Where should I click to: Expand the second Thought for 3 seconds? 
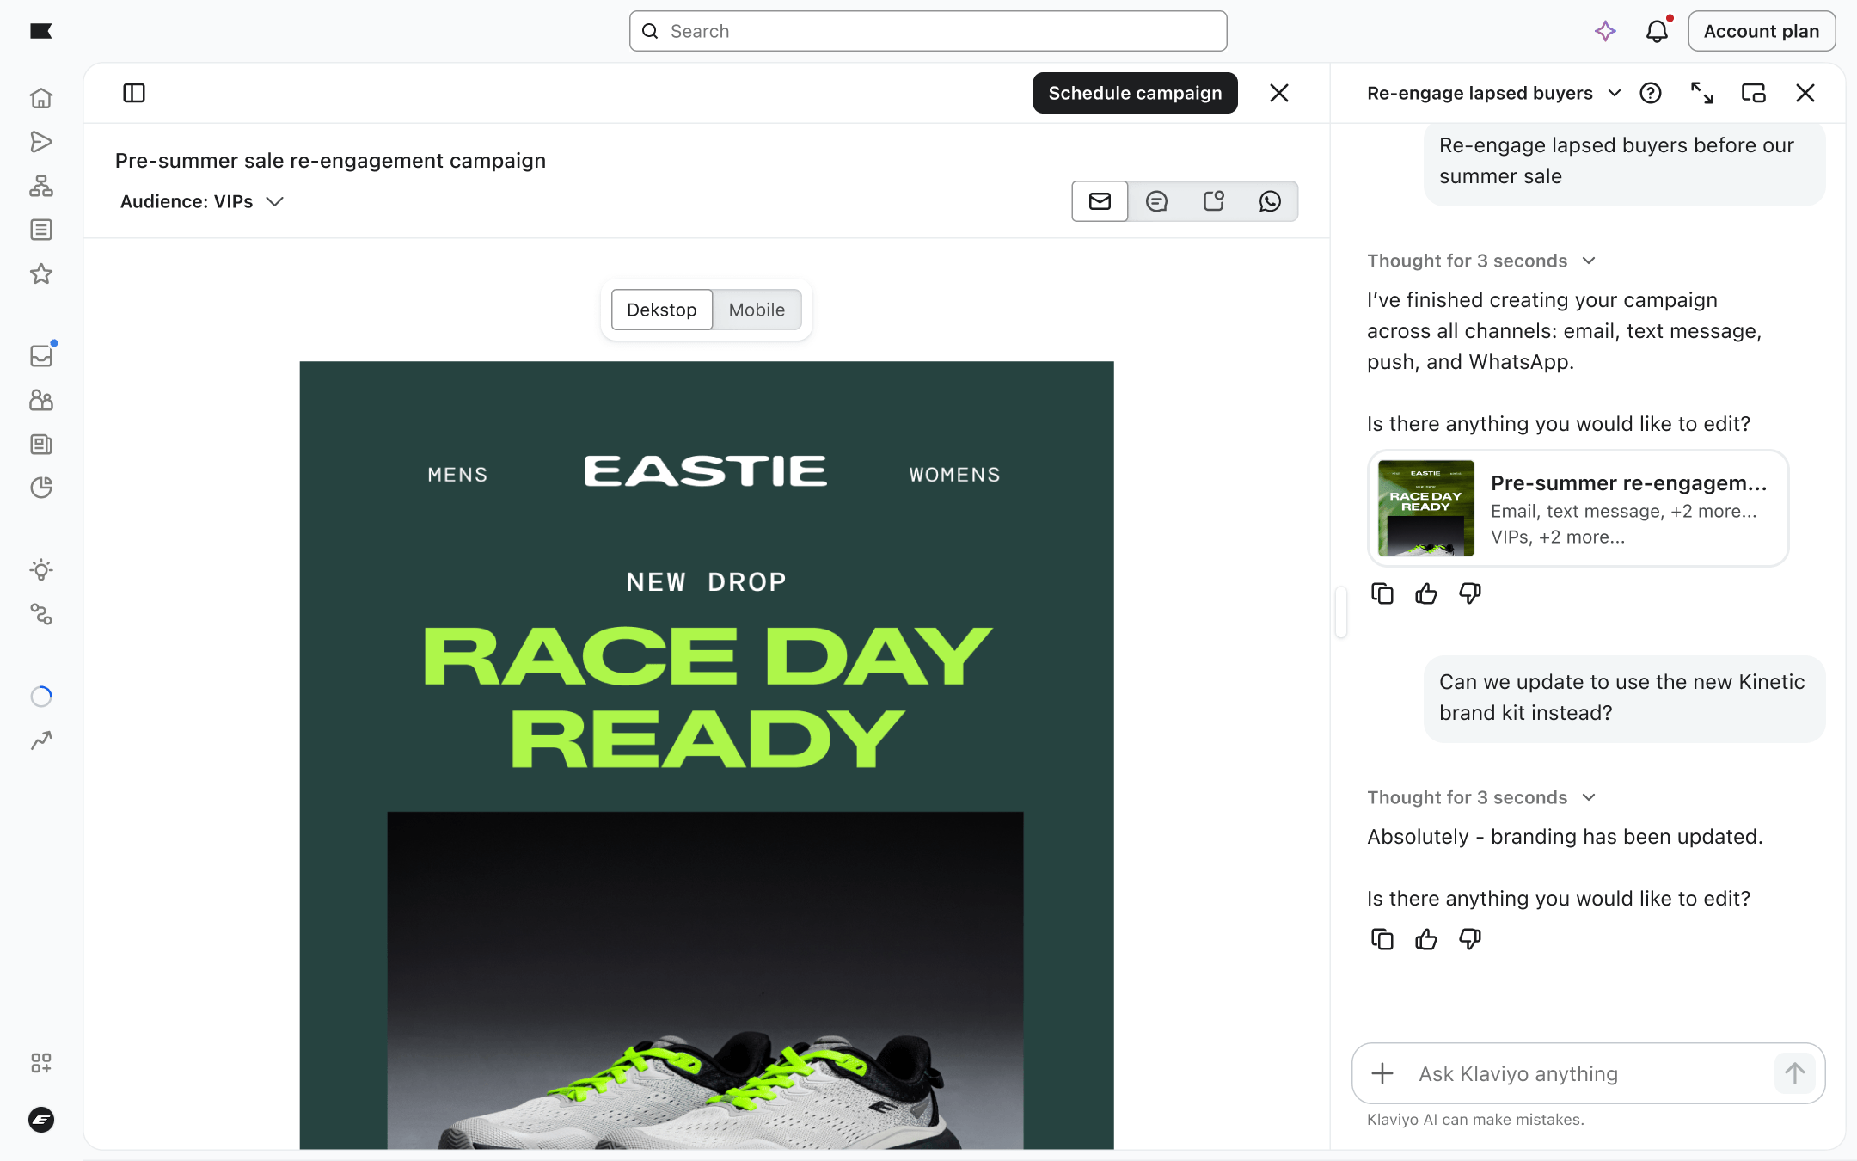[x=1481, y=797]
